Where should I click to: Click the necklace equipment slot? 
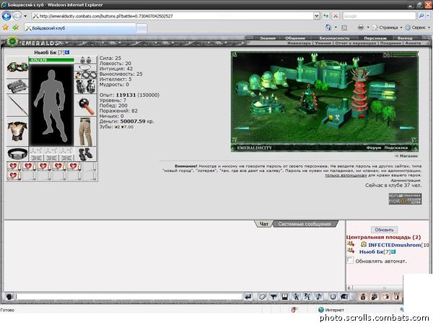[86, 67]
